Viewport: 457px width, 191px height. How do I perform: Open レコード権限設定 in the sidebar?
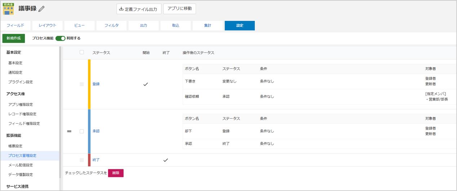click(22, 114)
